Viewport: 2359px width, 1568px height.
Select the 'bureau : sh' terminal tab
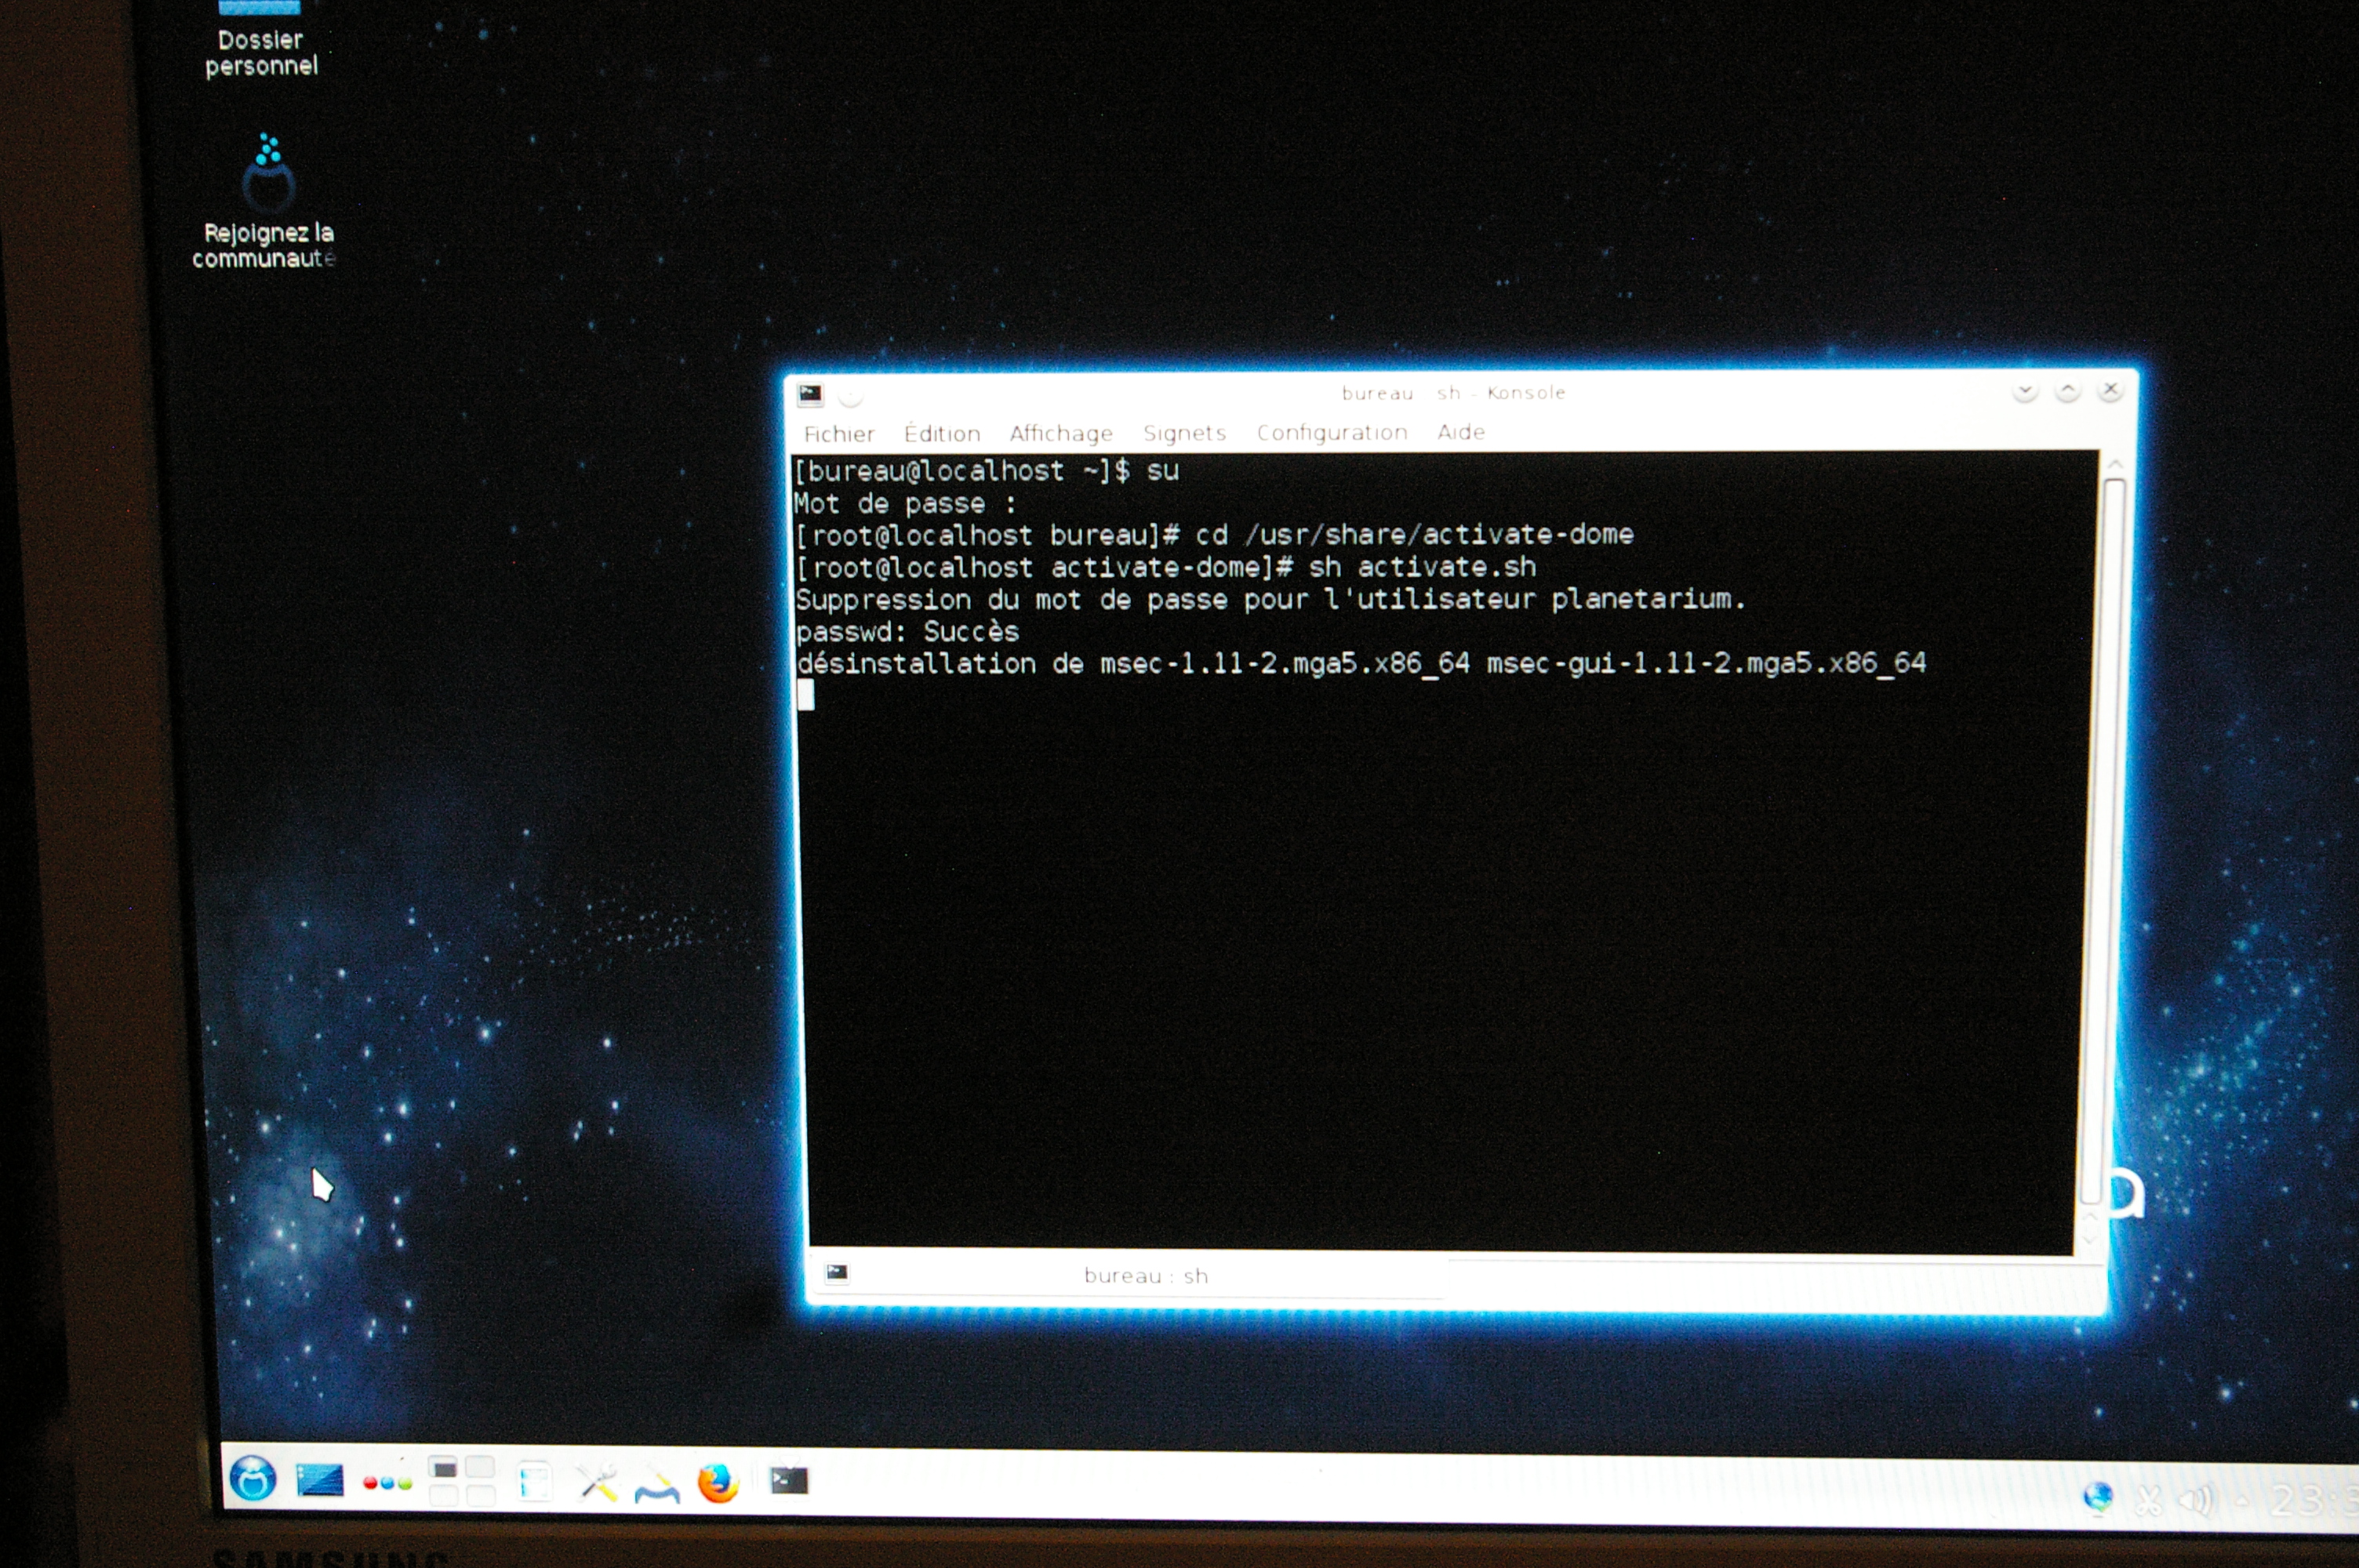point(1144,1276)
